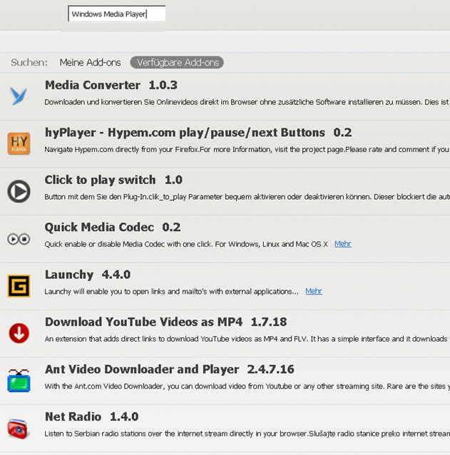Click the Ant Video Downloader TV icon
This screenshot has height=455, width=450.
pos(19,380)
